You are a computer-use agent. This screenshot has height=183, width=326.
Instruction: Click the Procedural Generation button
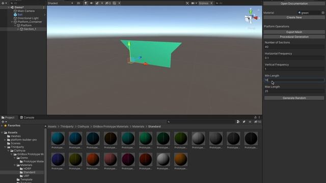[294, 37]
